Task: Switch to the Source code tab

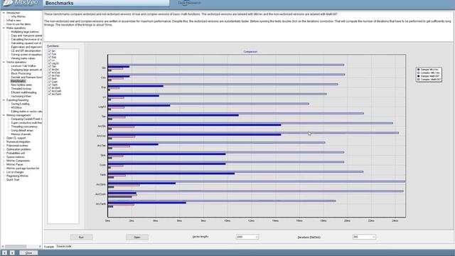Action: pos(64,247)
